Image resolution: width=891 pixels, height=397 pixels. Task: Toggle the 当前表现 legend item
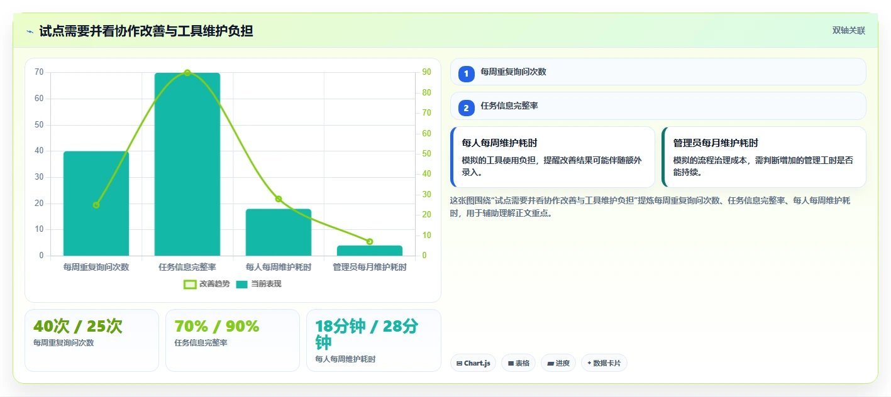click(258, 284)
